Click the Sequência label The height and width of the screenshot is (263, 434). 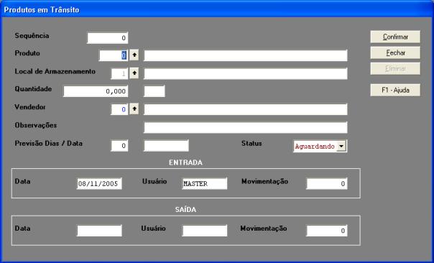click(32, 36)
